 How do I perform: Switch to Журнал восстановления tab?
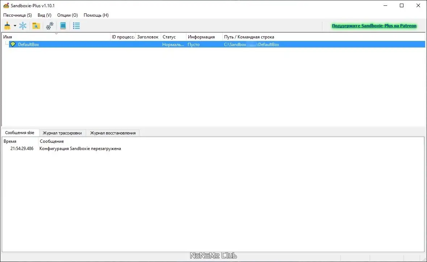coord(113,133)
